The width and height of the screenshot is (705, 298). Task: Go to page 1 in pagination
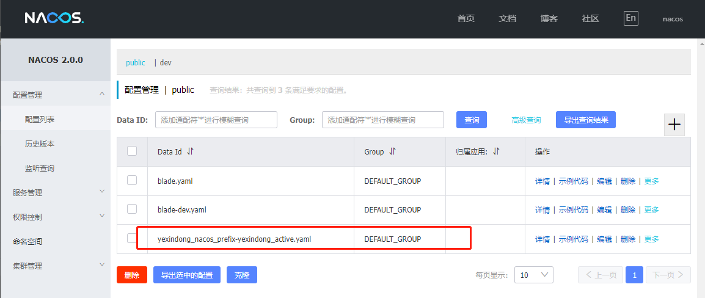[x=634, y=275]
